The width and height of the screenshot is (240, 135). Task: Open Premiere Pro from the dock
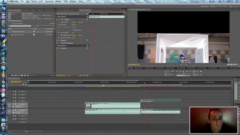tap(3, 18)
